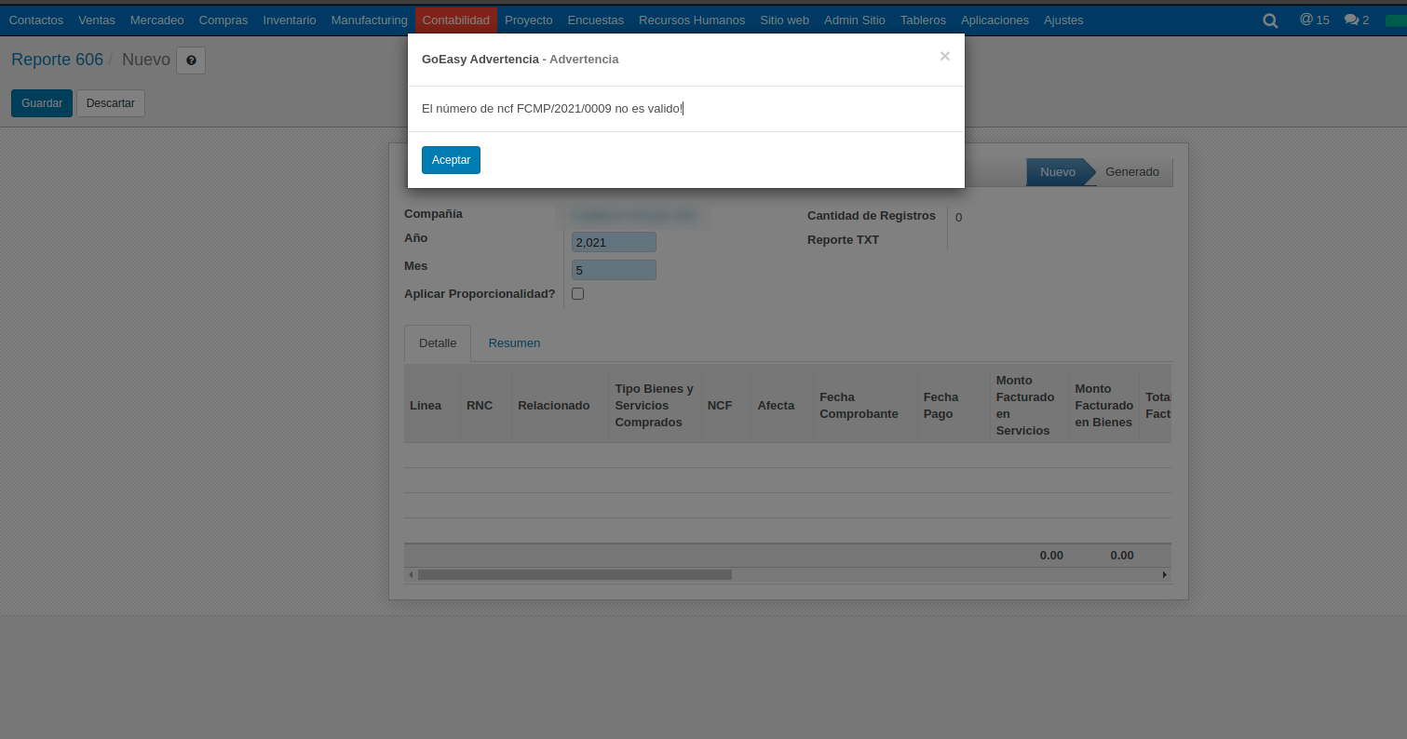This screenshot has width=1407, height=739.
Task: Sort by the NCF column header
Action: click(x=726, y=405)
